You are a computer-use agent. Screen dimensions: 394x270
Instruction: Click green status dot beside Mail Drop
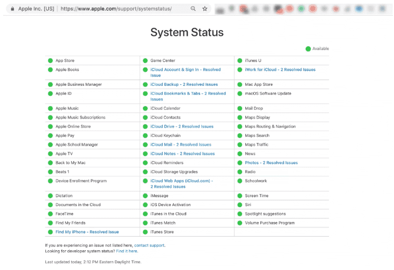click(240, 108)
